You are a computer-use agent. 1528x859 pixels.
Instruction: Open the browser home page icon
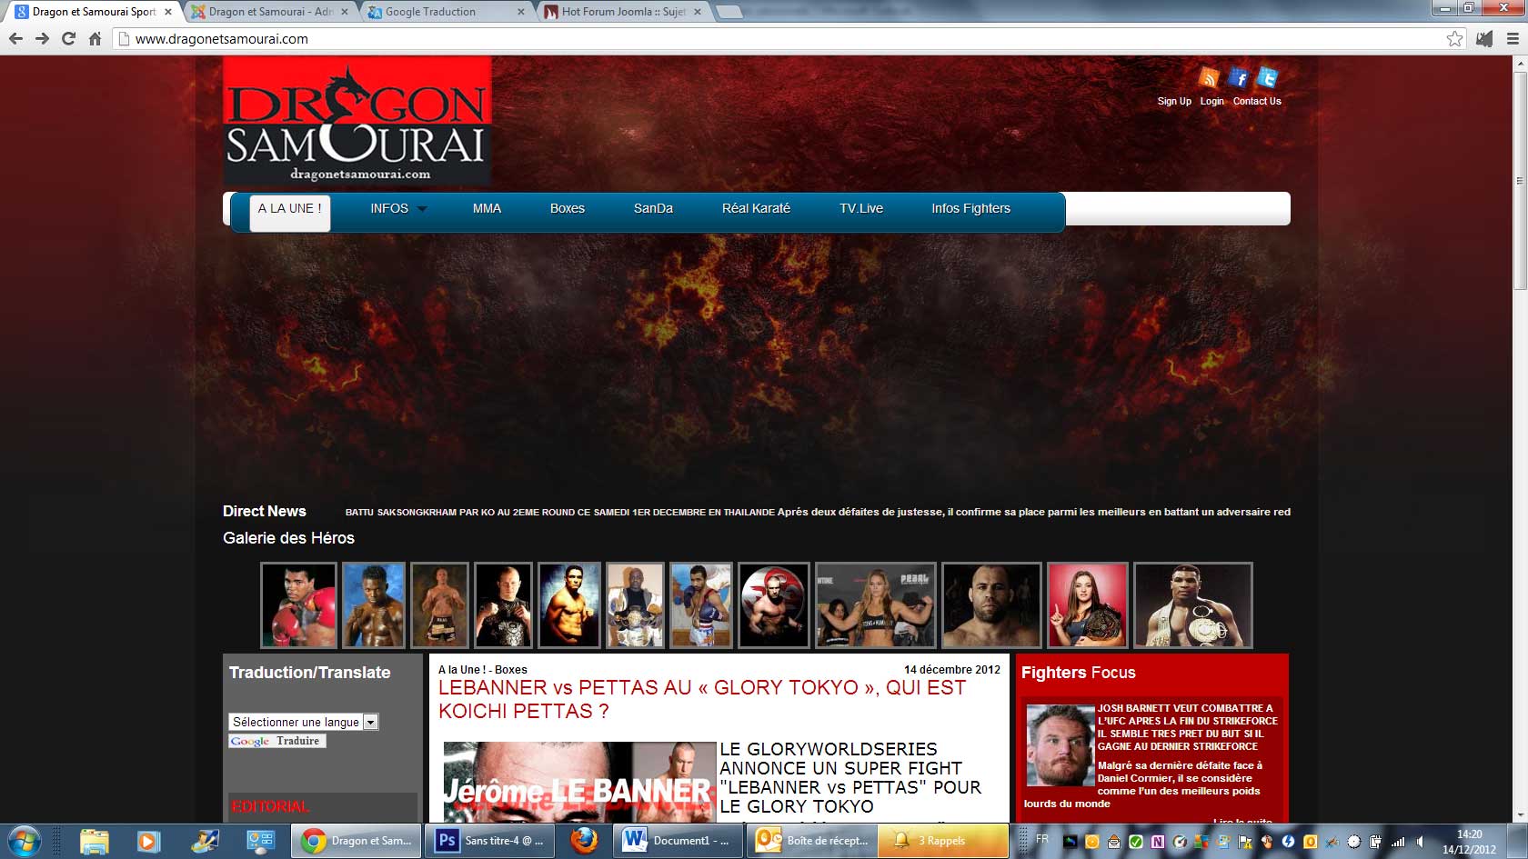tap(95, 38)
